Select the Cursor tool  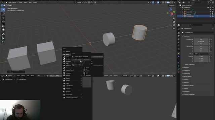tap(3, 14)
